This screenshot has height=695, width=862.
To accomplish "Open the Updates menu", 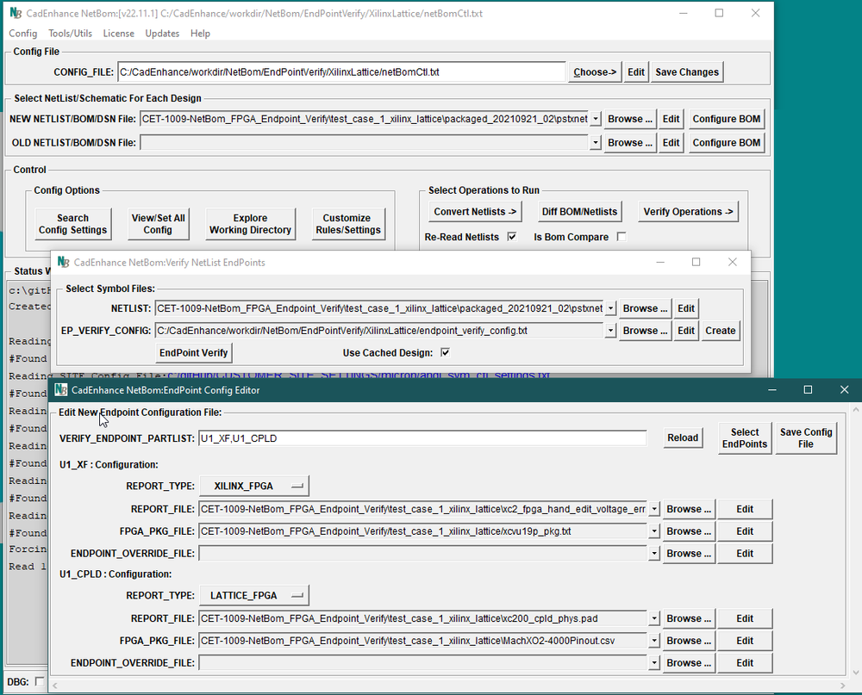I will [x=162, y=33].
